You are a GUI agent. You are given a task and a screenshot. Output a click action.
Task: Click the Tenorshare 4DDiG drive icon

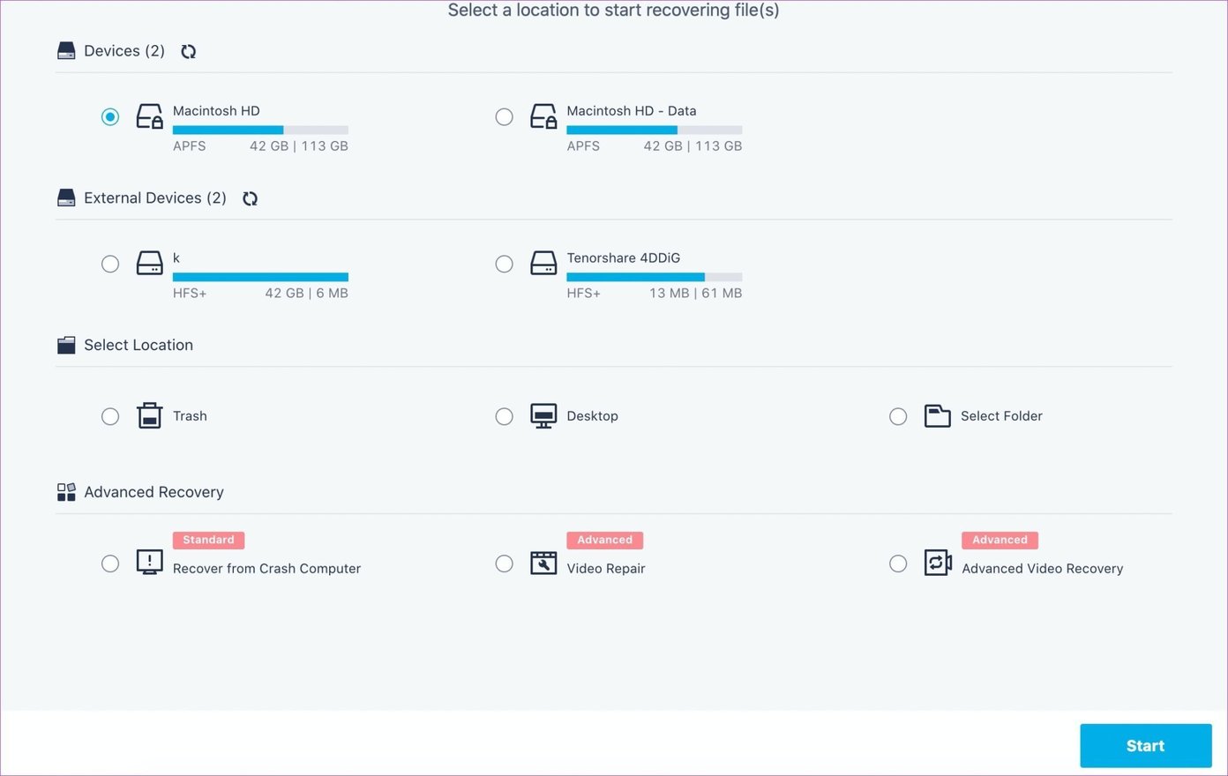coord(543,263)
